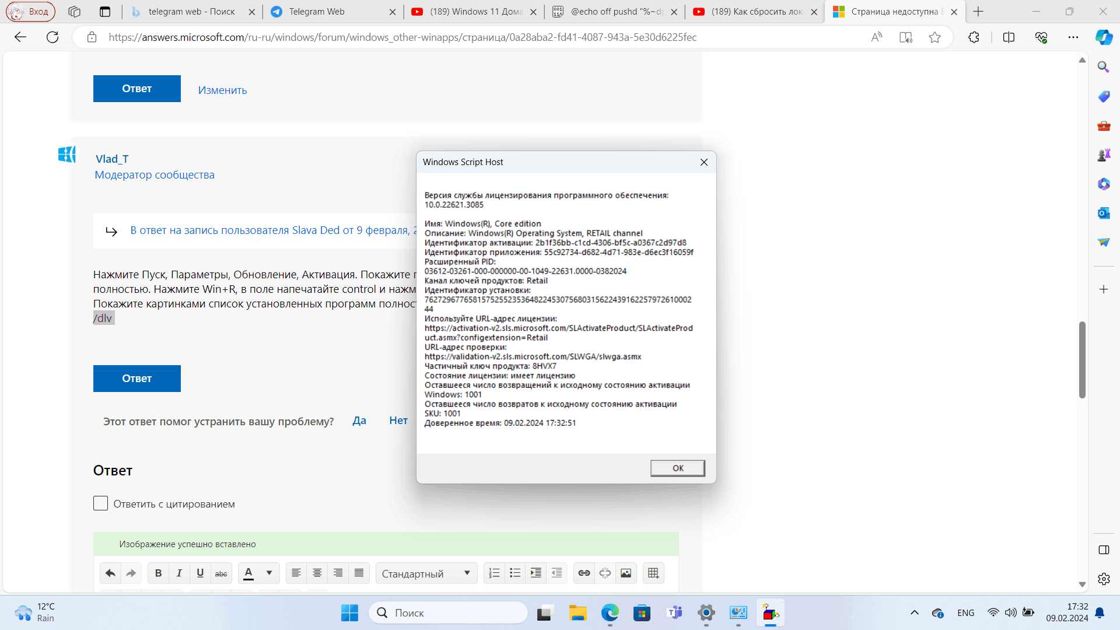Show hidden system tray icons

pos(915,612)
